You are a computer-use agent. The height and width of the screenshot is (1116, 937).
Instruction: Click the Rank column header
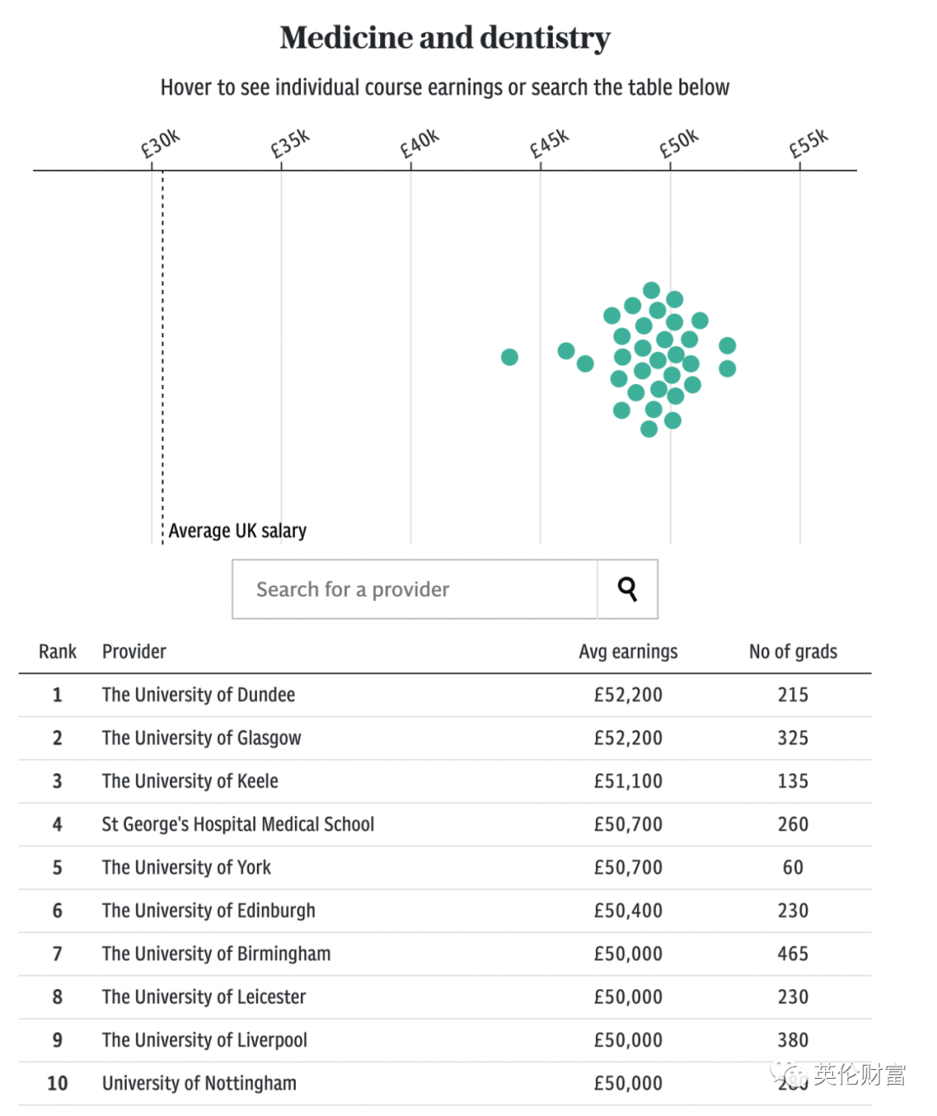click(x=56, y=651)
